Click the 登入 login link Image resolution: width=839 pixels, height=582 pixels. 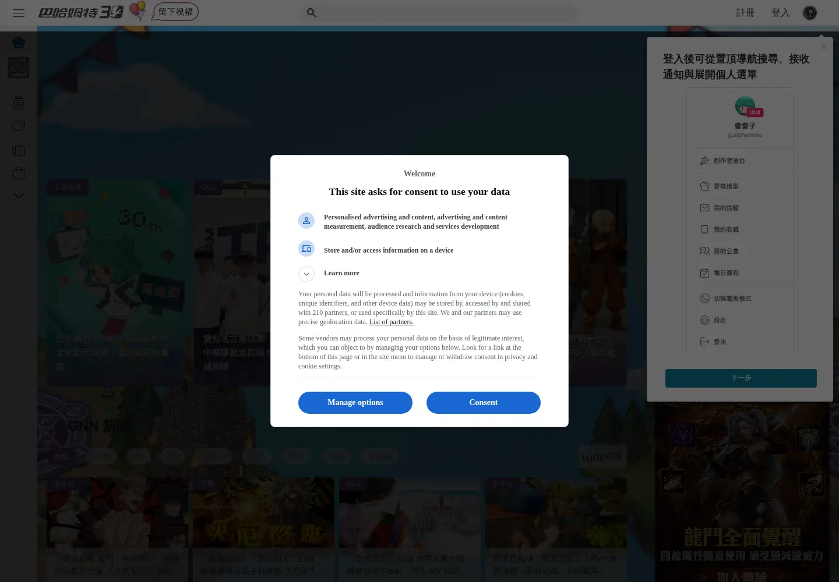tap(780, 13)
